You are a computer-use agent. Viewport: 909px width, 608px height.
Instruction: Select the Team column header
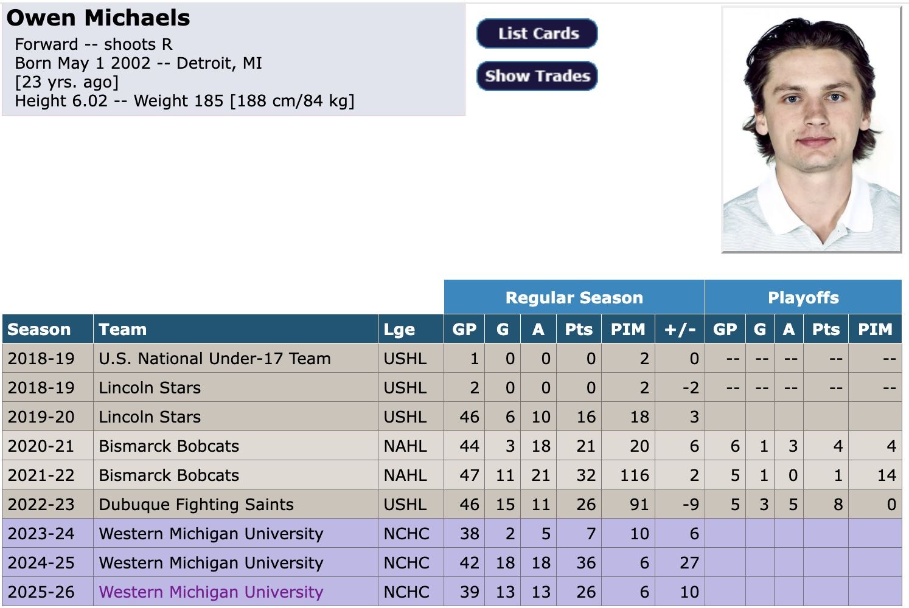123,330
